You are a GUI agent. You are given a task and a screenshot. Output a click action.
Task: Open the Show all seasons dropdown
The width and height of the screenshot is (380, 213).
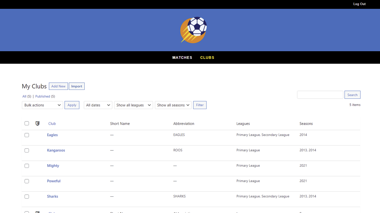173,105
